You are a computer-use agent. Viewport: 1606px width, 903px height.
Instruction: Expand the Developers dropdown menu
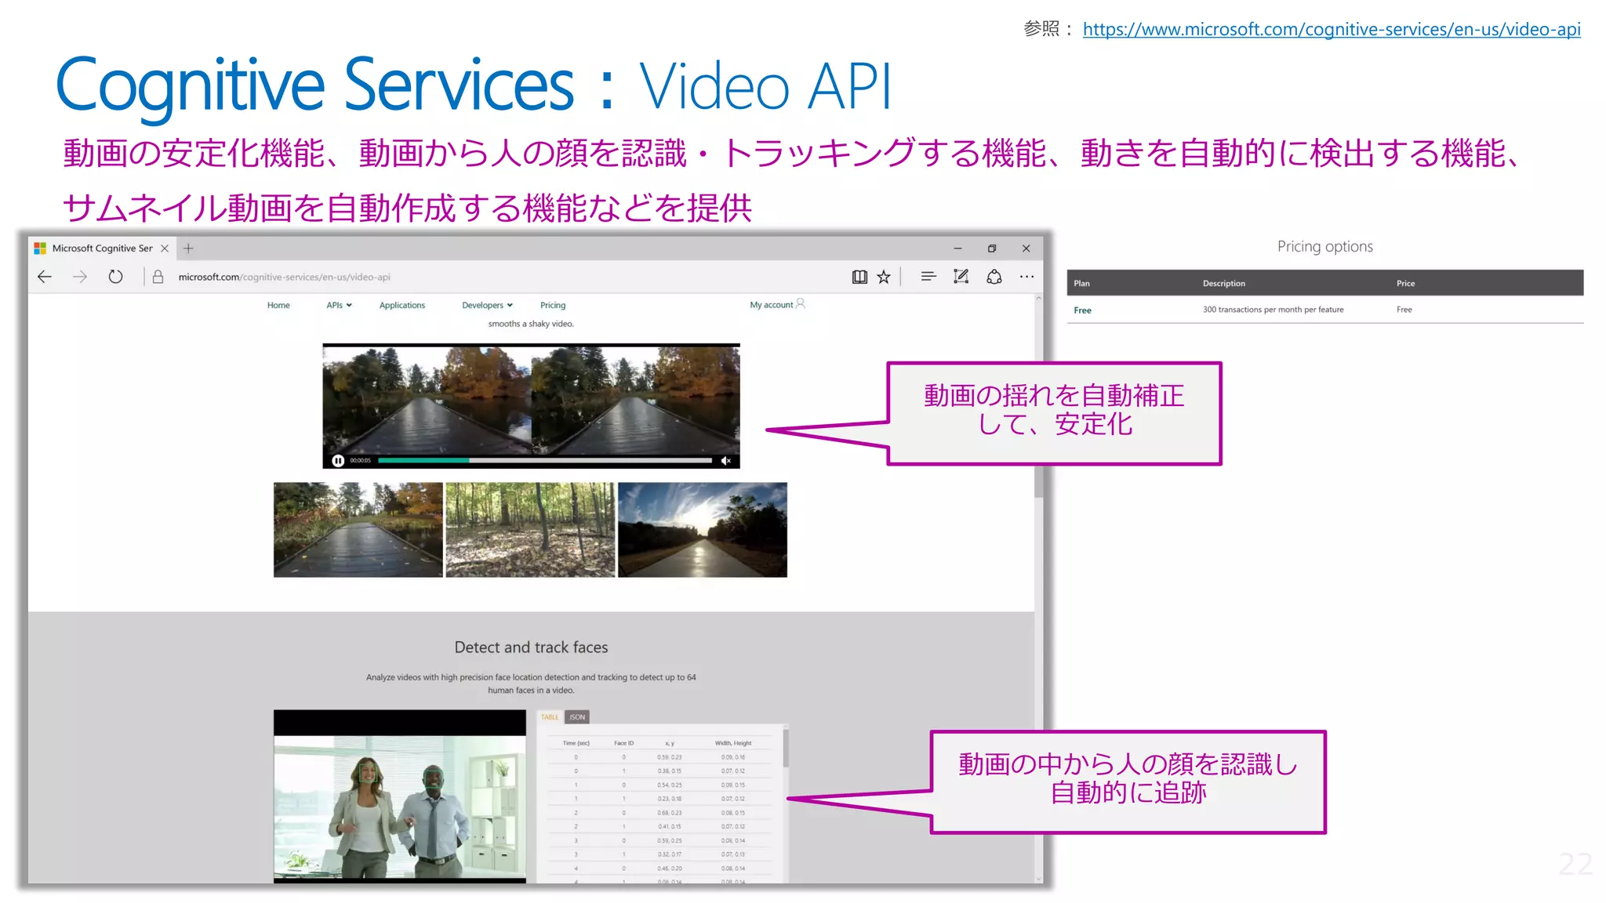(x=487, y=306)
